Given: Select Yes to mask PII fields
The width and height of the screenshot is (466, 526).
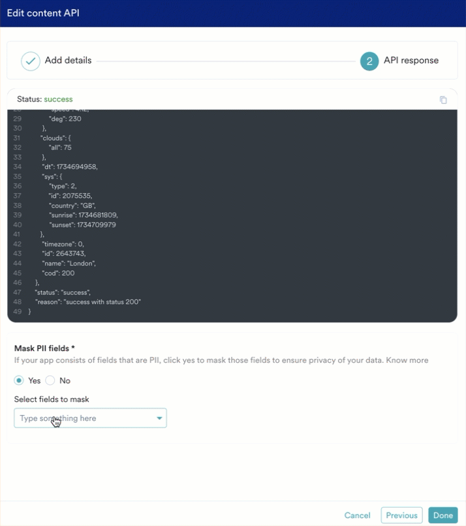Looking at the screenshot, I should click(19, 380).
